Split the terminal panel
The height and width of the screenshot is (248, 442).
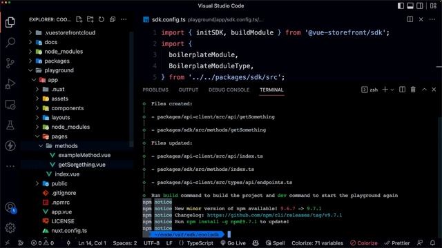pyautogui.click(x=402, y=90)
